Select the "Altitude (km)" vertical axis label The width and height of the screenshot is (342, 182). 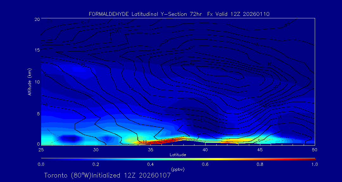(x=29, y=82)
